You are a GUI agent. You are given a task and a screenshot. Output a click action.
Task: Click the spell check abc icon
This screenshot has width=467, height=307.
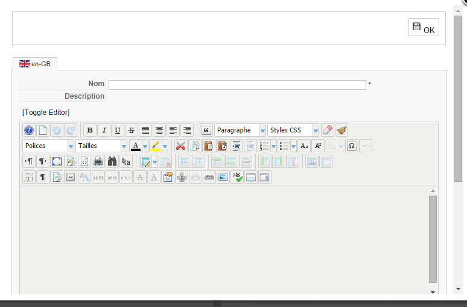pos(237,177)
